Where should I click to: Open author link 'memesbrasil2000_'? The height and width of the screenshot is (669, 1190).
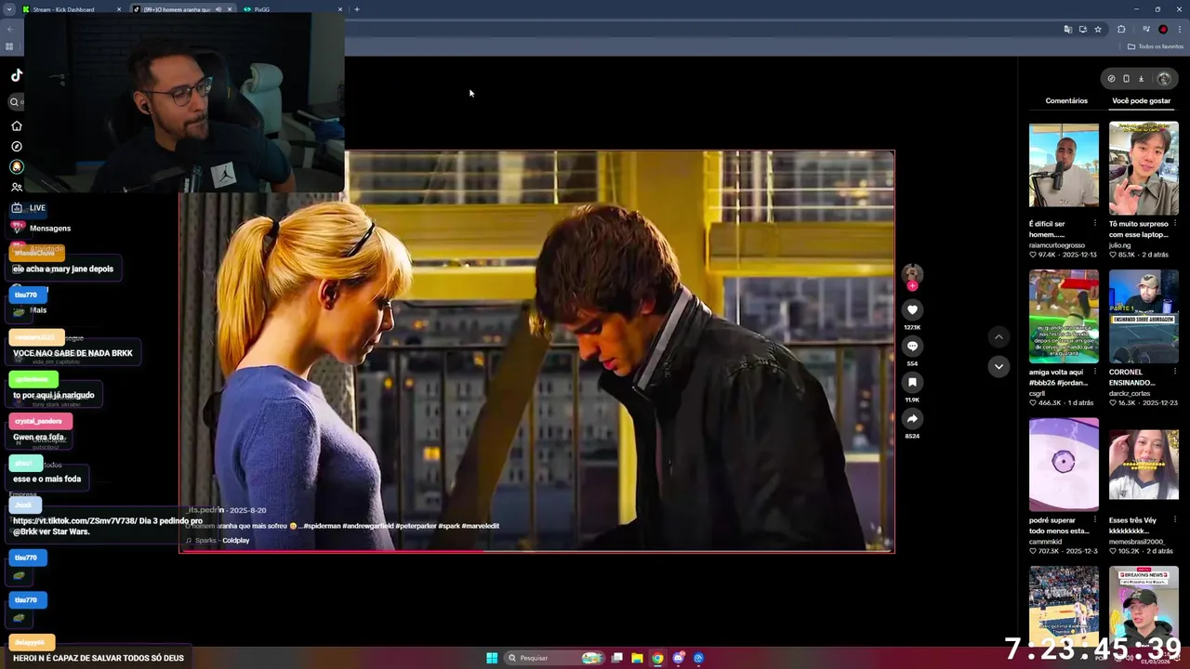[1137, 542]
